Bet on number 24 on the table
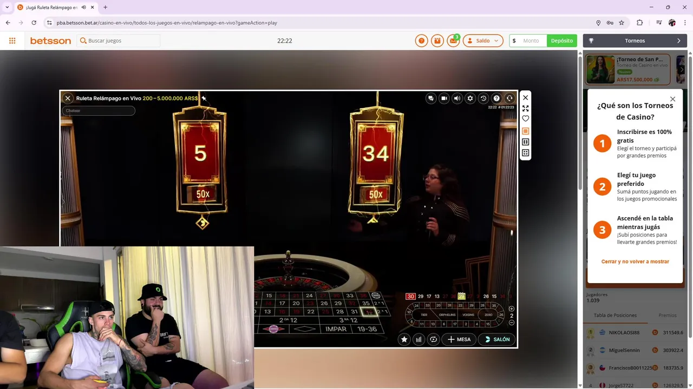 pos(309,296)
